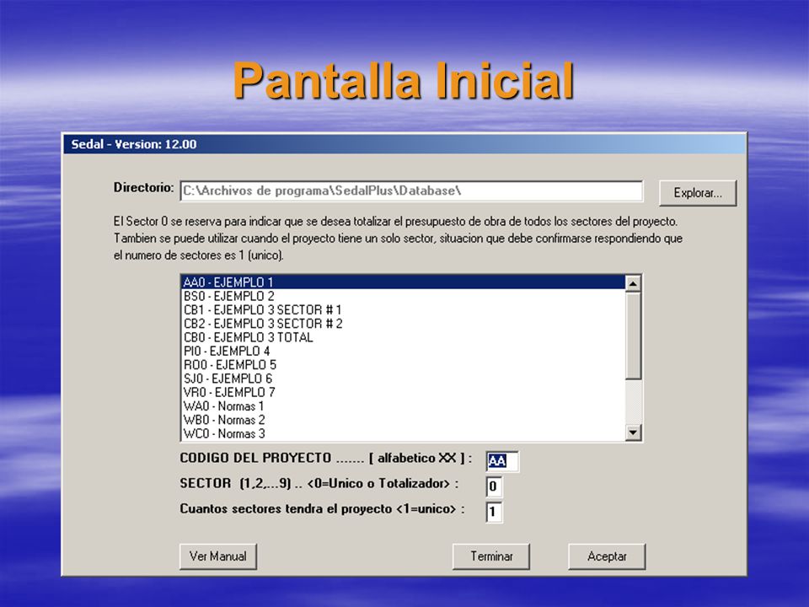Screen dimensions: 809x607
Task: Click the project list scroll up arrow
Action: pyautogui.click(x=633, y=283)
